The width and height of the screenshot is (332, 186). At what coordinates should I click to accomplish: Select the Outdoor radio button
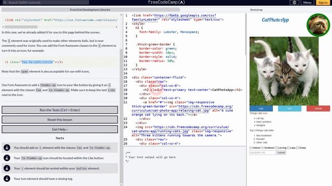[x=262, y=148]
